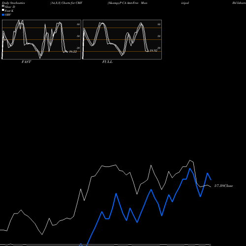Open the FAST stochastic chart panel
This screenshot has width=246, height=246.
[x=41, y=39]
